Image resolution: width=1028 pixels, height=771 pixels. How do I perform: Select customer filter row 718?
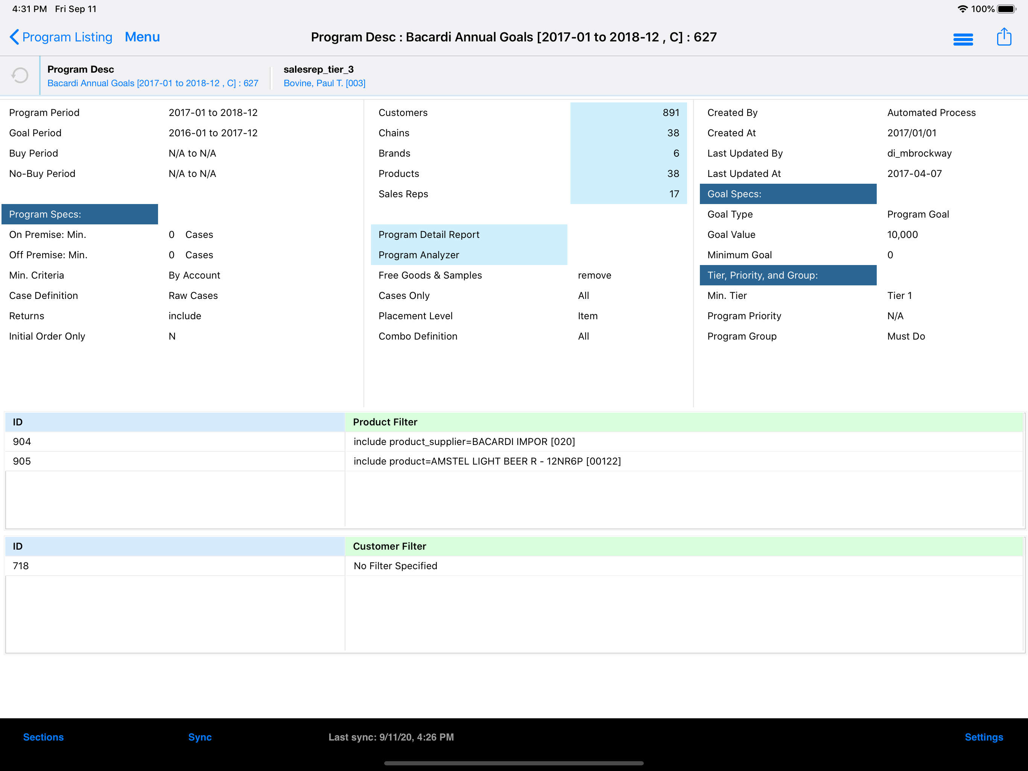point(514,566)
